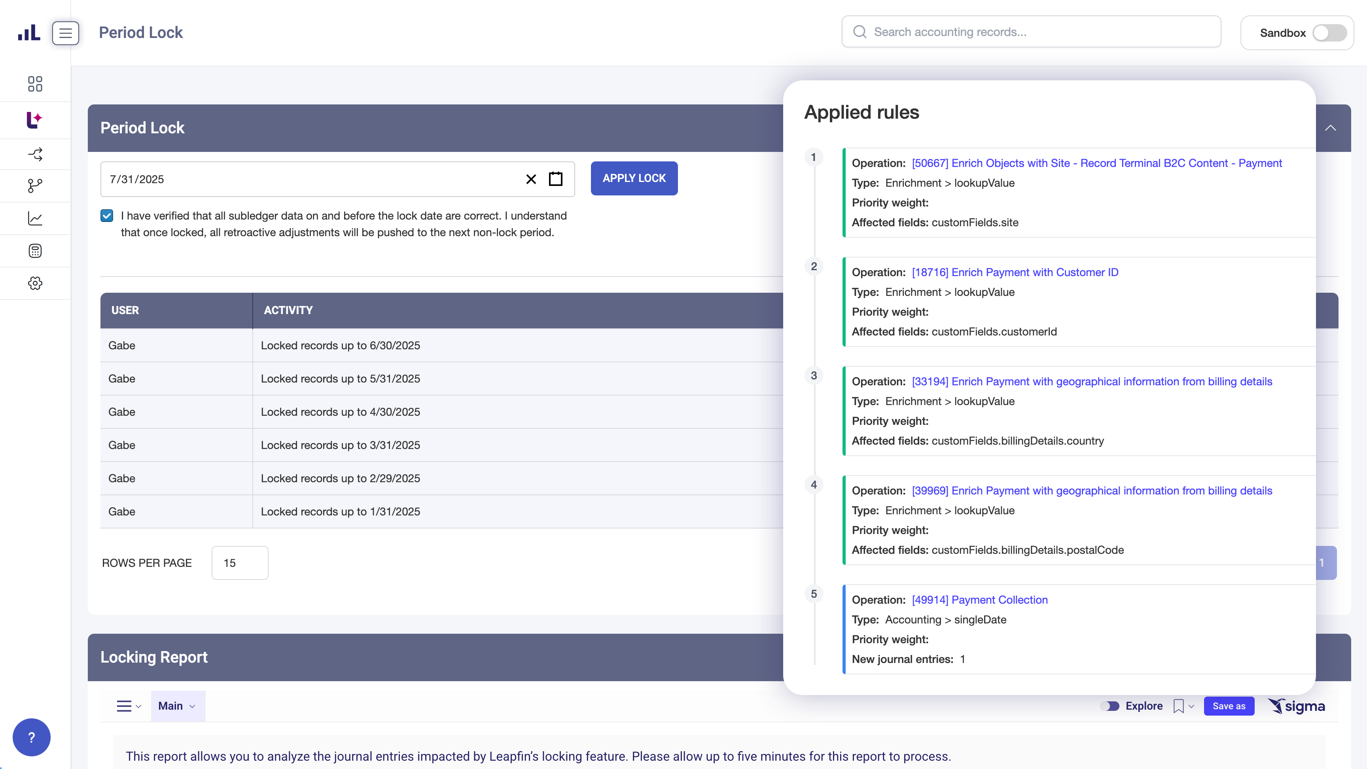Toggle the Explore switch in Sigma
Image resolution: width=1367 pixels, height=769 pixels.
1110,706
